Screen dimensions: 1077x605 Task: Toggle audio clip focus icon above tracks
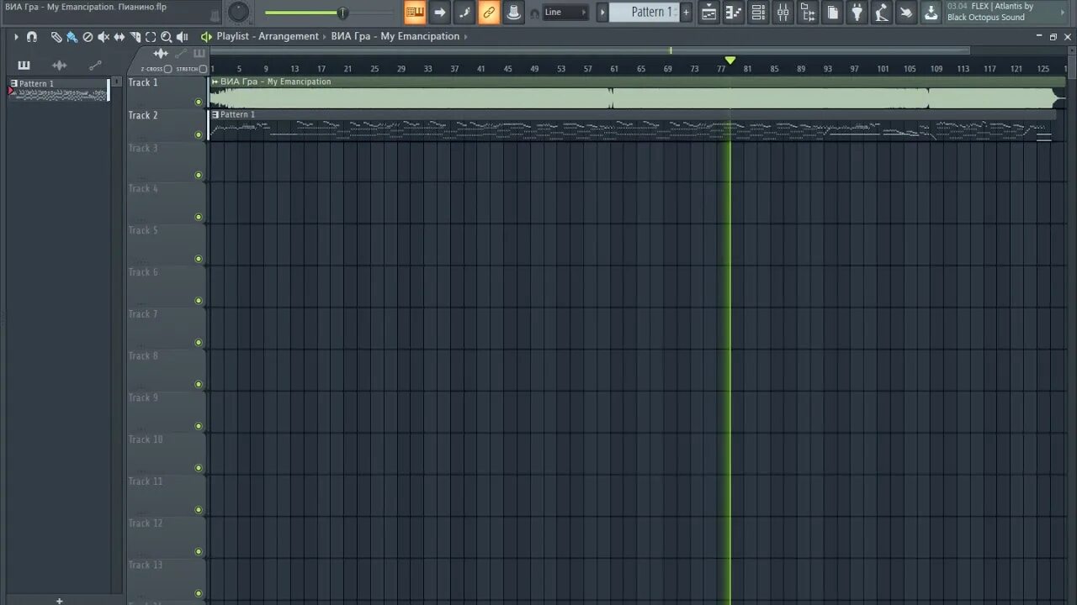(x=161, y=54)
